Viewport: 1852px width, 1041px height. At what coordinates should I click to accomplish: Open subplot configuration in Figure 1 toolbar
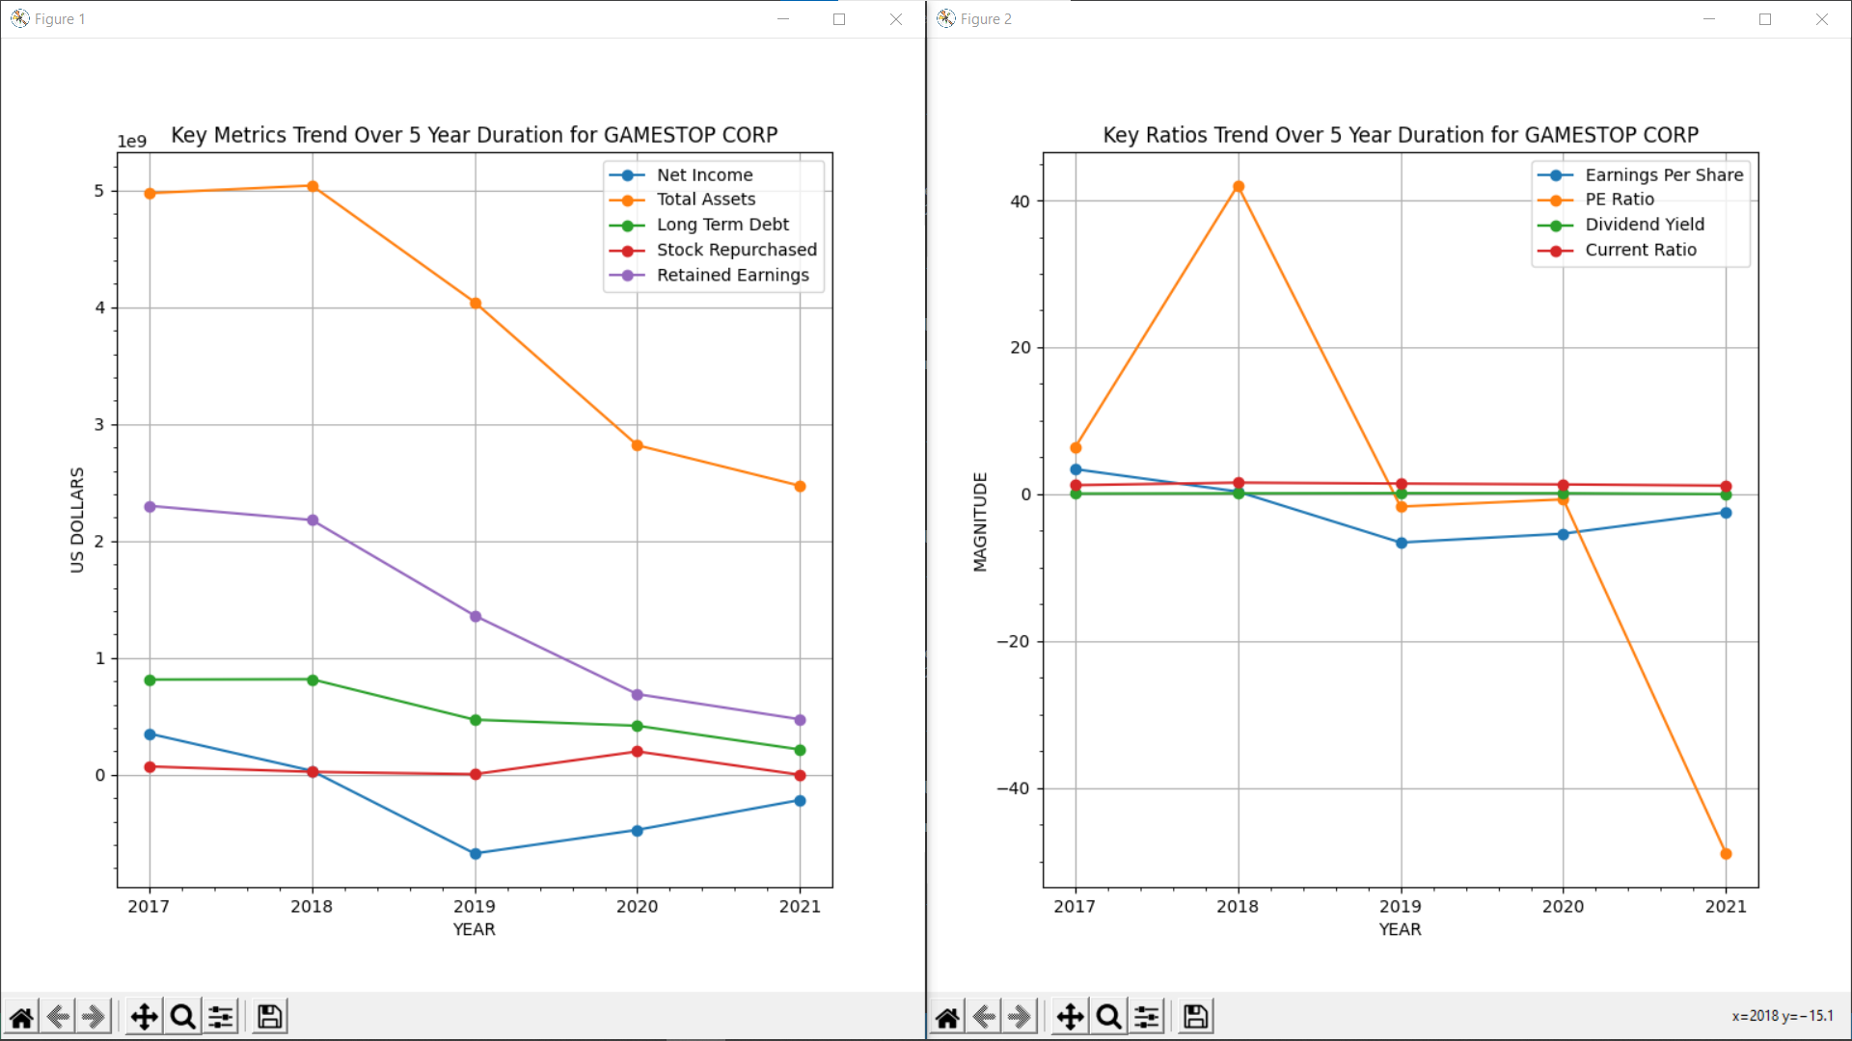(x=221, y=1017)
